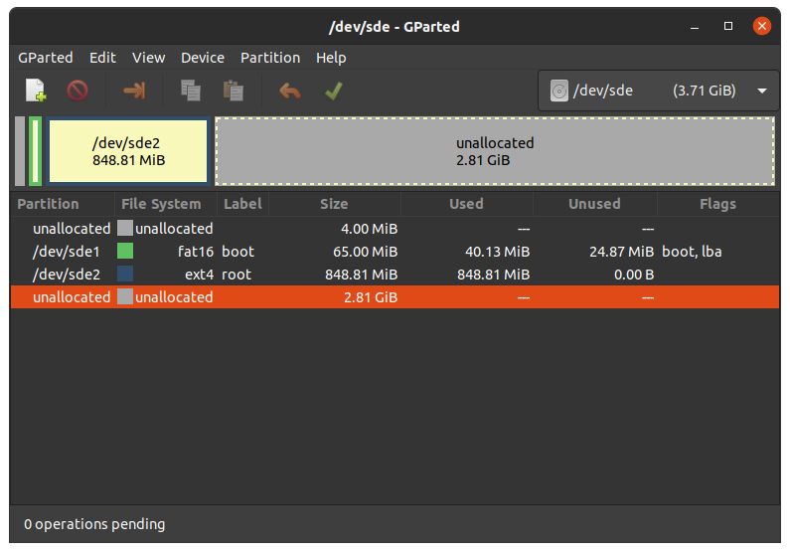Click the Delete partition icon
Viewport: 790px width, 552px height.
coord(78,91)
